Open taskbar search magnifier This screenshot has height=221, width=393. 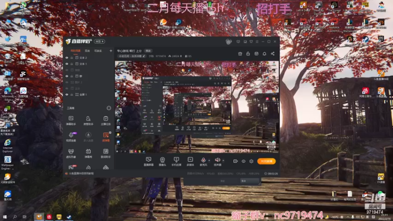[x=15, y=217]
